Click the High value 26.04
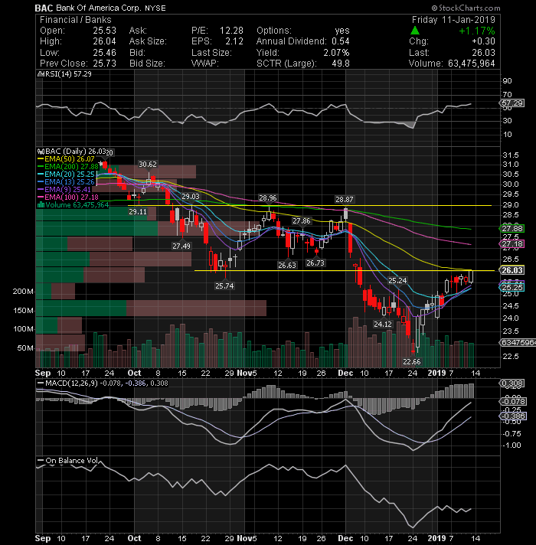The image size is (536, 545). (104, 41)
